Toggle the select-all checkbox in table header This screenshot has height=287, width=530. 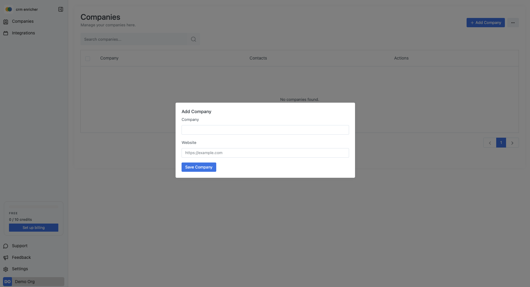click(x=88, y=58)
